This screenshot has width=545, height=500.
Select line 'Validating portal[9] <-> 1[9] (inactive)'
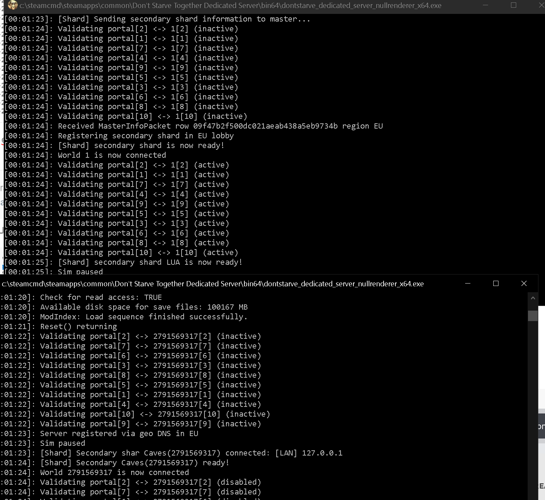121,68
